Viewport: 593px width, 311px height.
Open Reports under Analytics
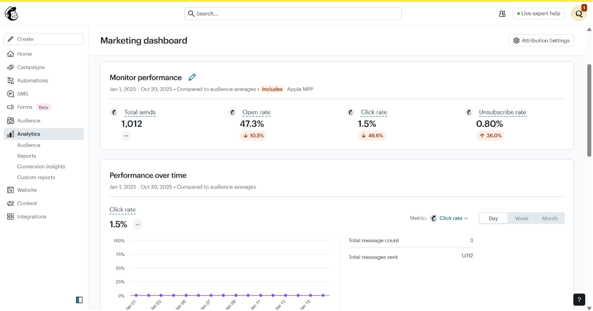tap(27, 156)
